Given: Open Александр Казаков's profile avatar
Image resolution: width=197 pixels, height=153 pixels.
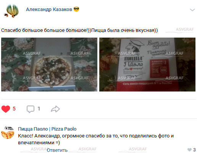Looking at the screenshot, I should click(11, 11).
